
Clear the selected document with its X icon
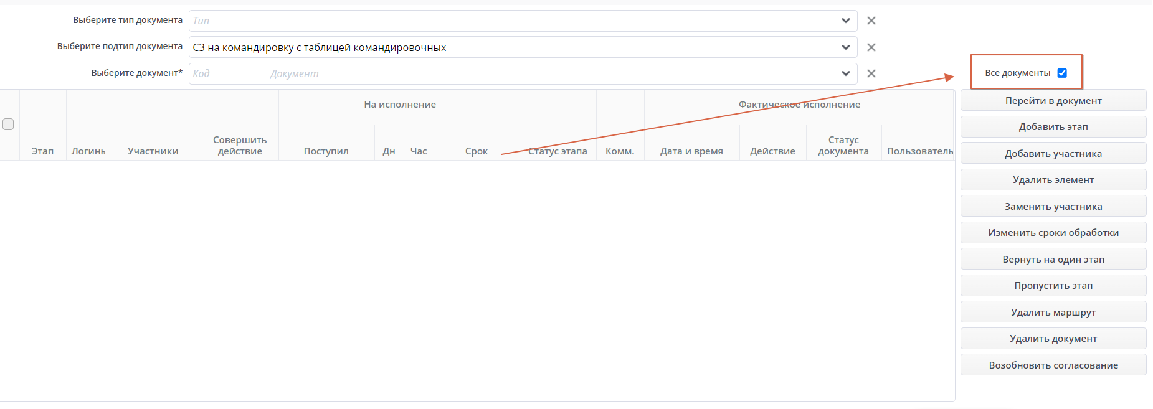pyautogui.click(x=871, y=73)
